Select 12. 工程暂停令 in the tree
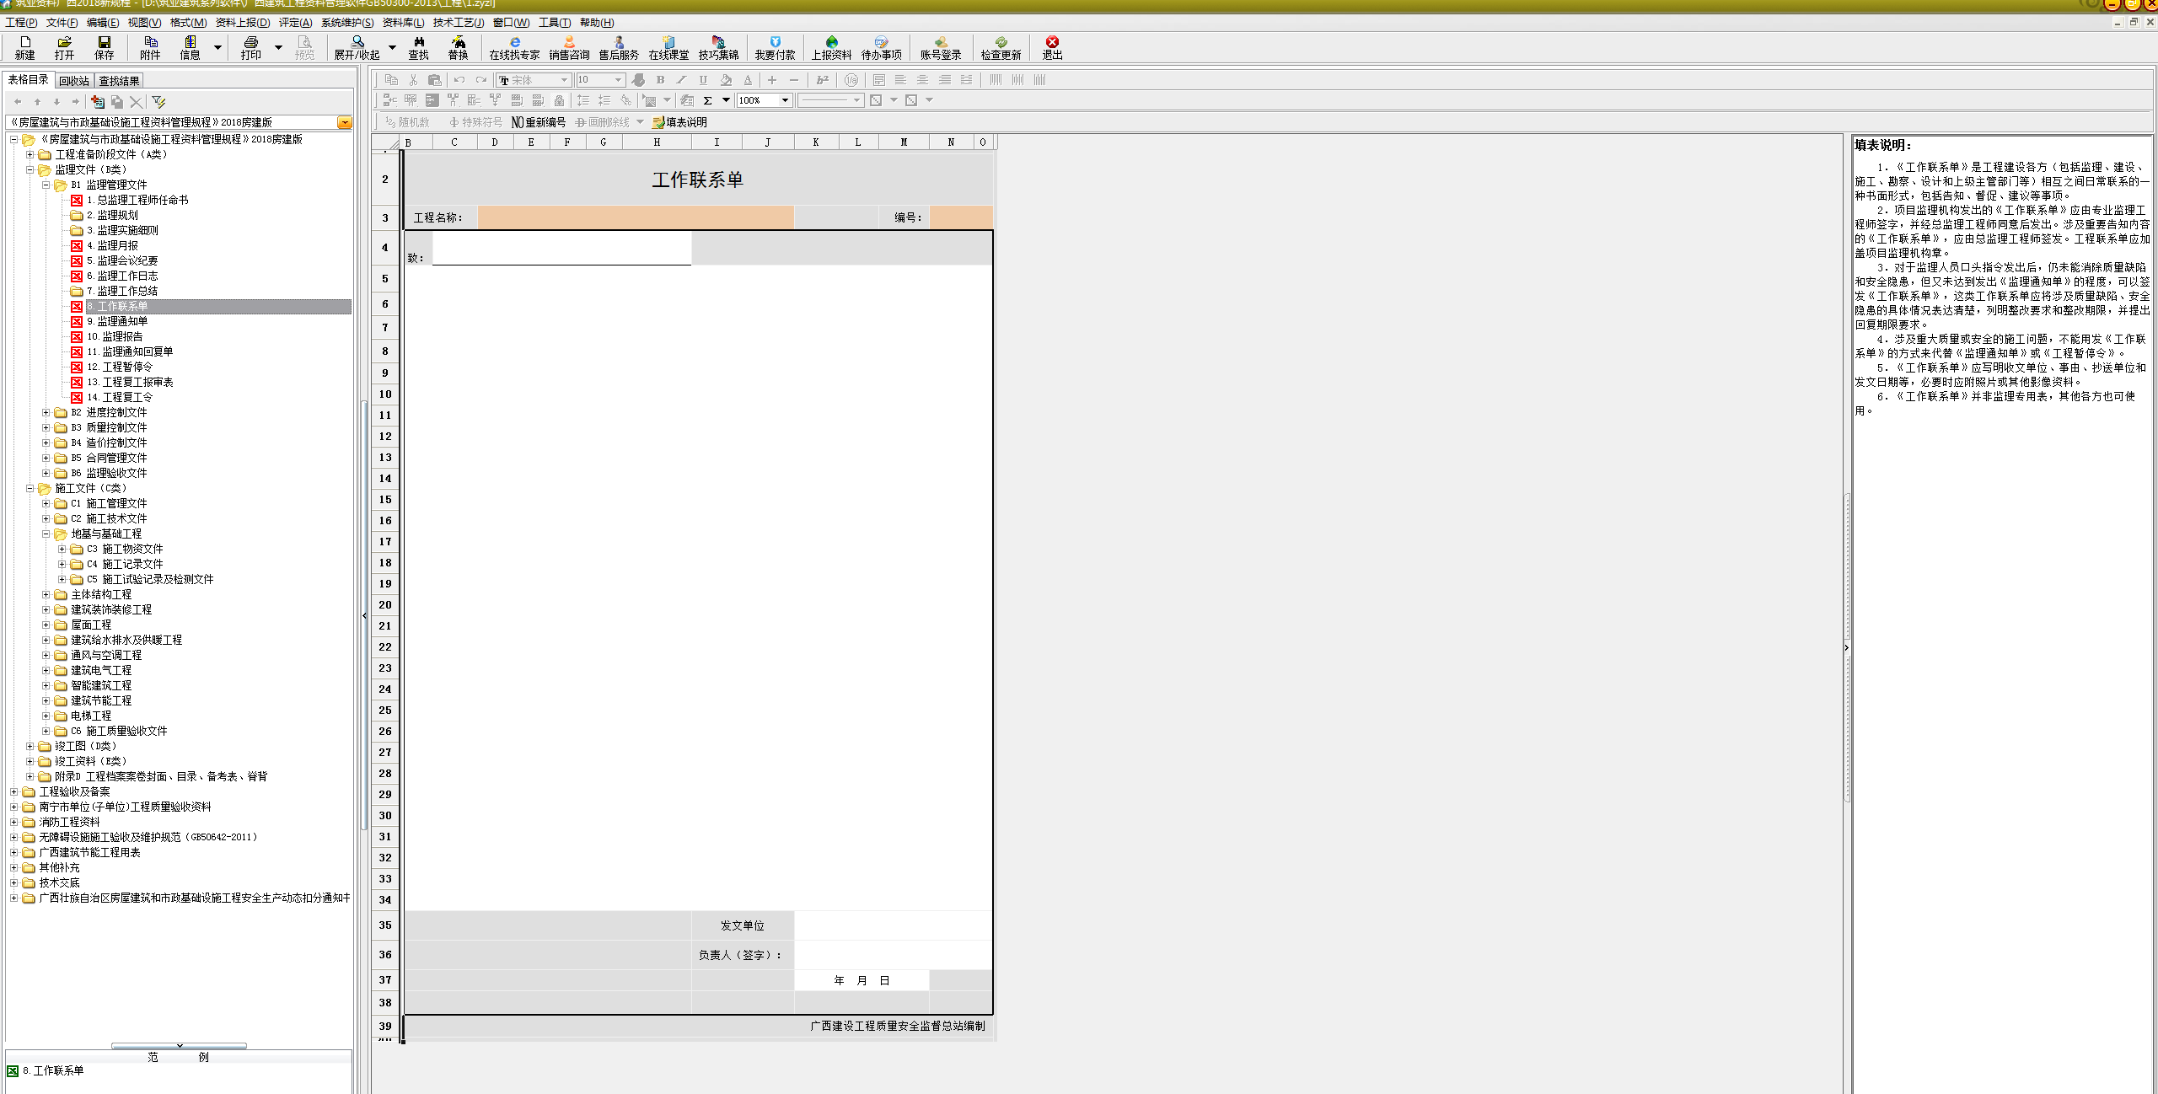Image resolution: width=2158 pixels, height=1094 pixels. [x=120, y=367]
